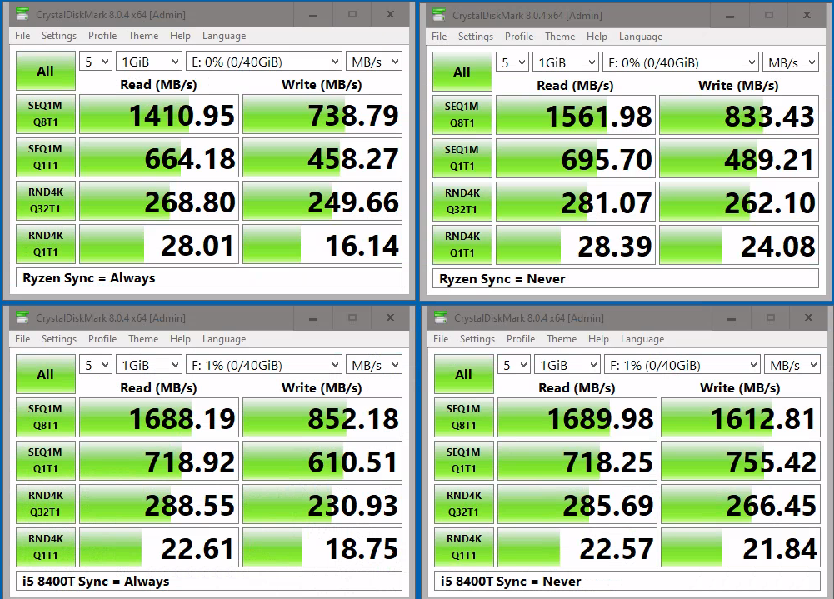Run All tests in i5 8400T Sync Never window

point(464,374)
